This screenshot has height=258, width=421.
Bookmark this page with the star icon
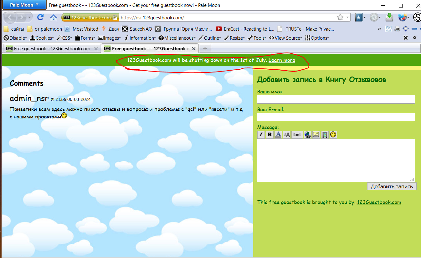coord(340,17)
